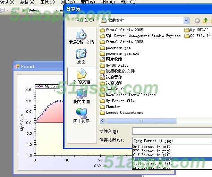
Task: Click the Back navigation icon in save dialog
Action: 197,21
